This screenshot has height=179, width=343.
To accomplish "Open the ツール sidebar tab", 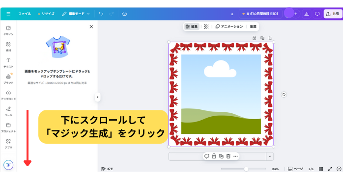I will point(8,111).
